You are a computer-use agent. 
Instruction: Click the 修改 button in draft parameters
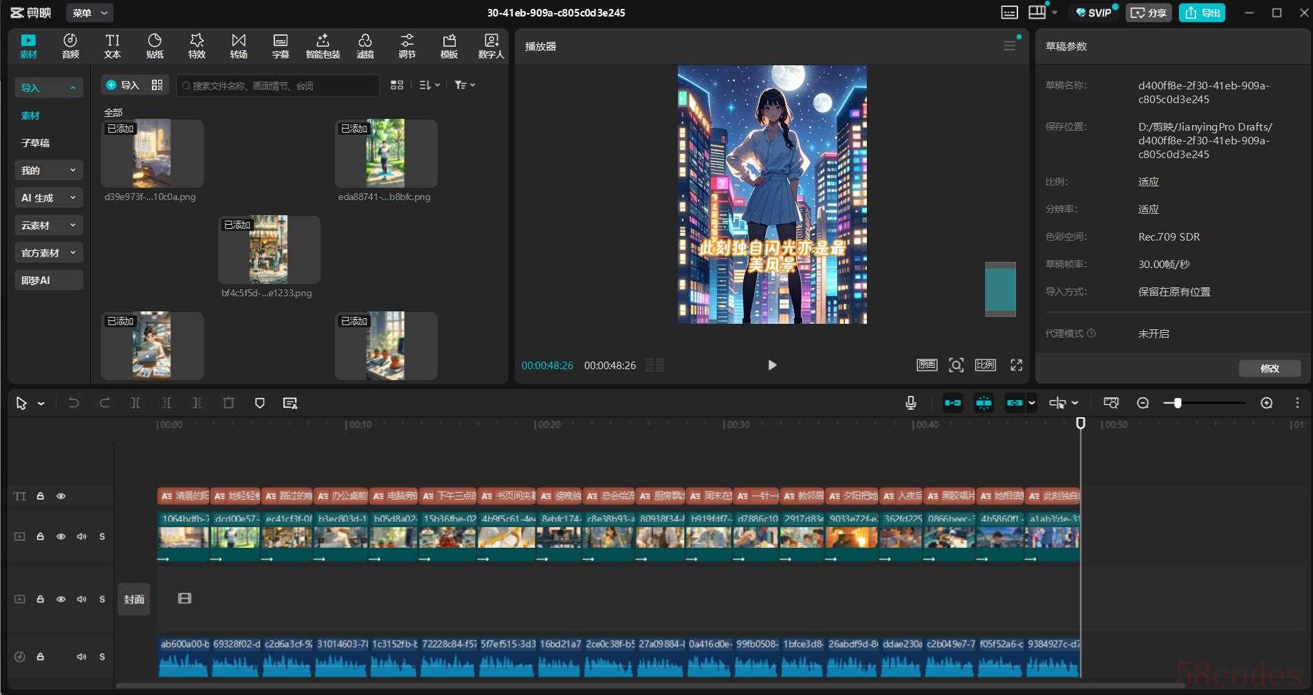tap(1269, 368)
